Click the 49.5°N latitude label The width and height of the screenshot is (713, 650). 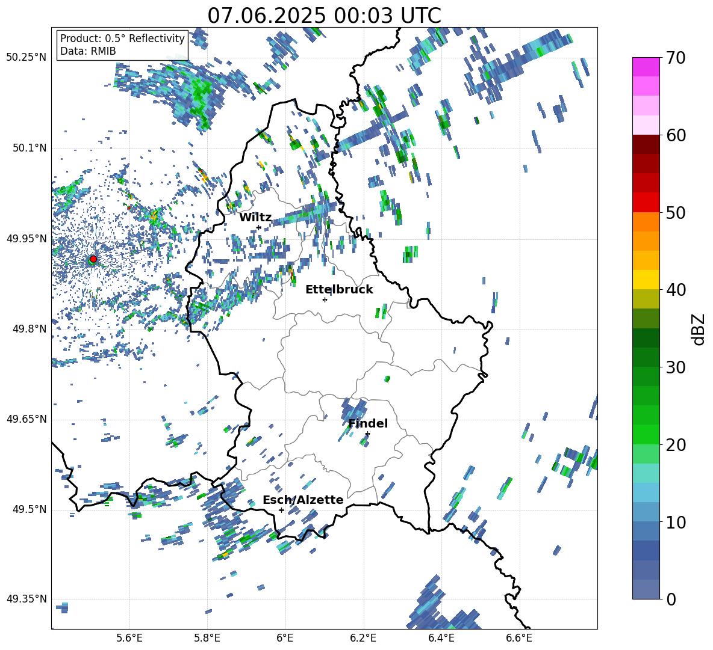29,509
